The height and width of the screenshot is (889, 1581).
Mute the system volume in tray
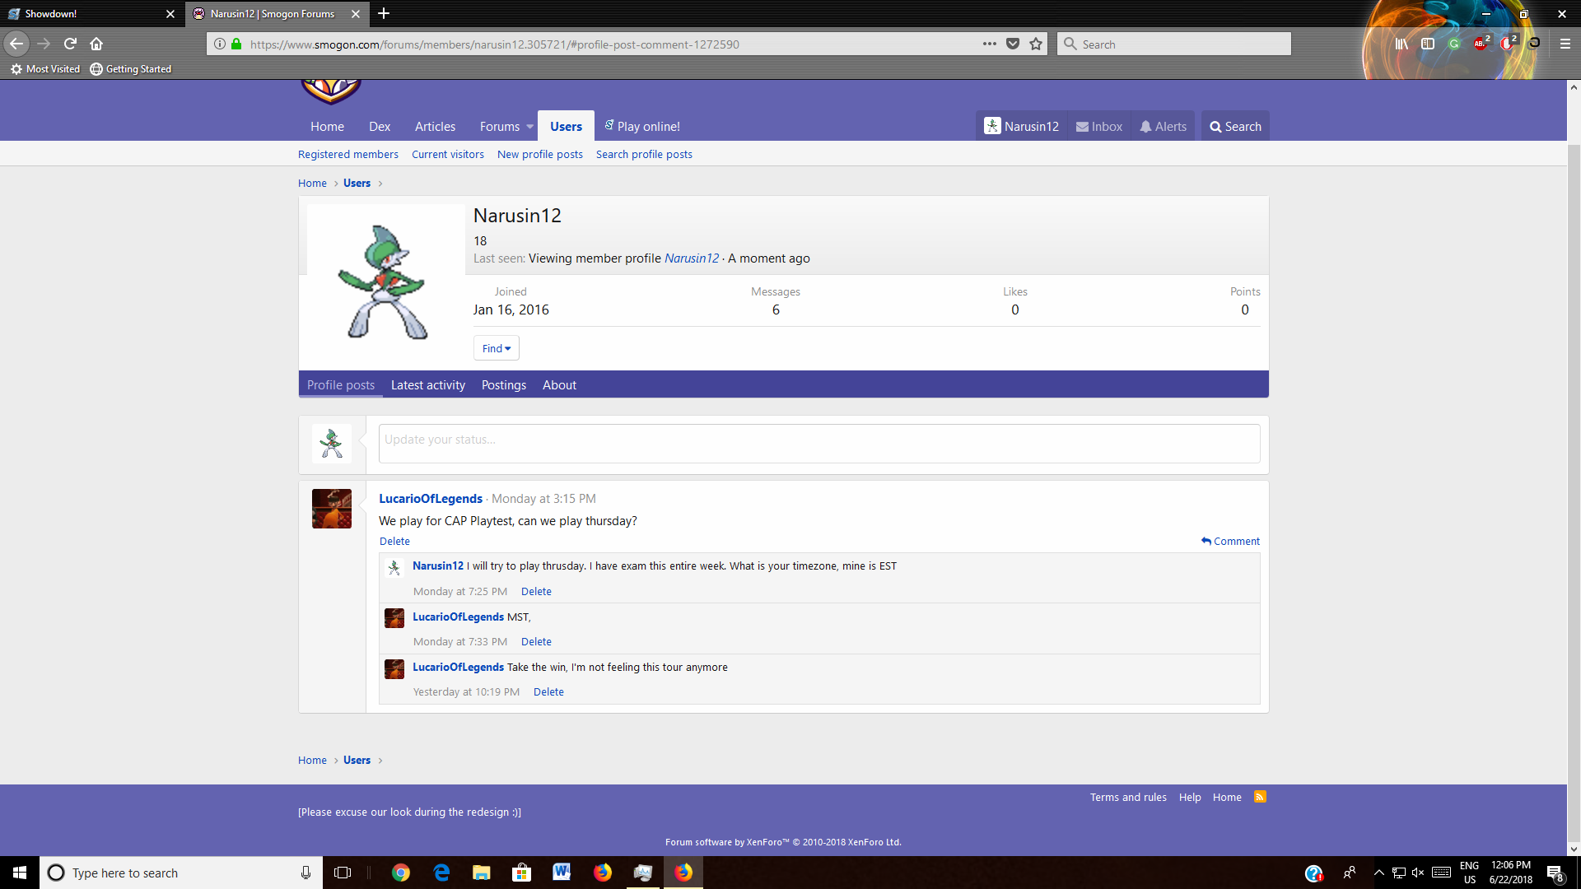tap(1418, 873)
